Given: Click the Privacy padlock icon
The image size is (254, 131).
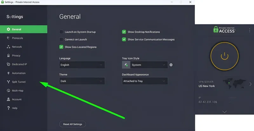Looking at the screenshot, I should 9,55.
